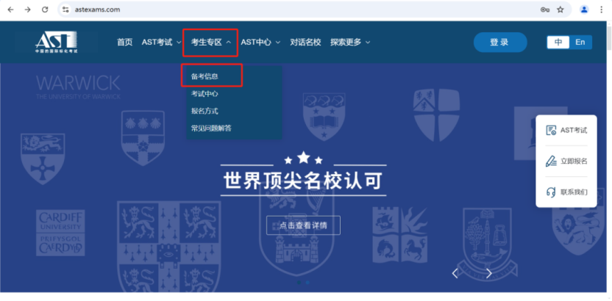The width and height of the screenshot is (612, 301).
Task: Reload the page with refresh icon
Action: (x=45, y=10)
